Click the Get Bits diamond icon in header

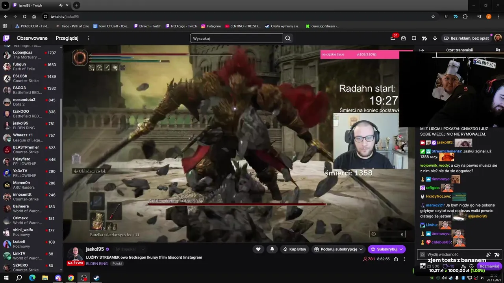coord(435,38)
